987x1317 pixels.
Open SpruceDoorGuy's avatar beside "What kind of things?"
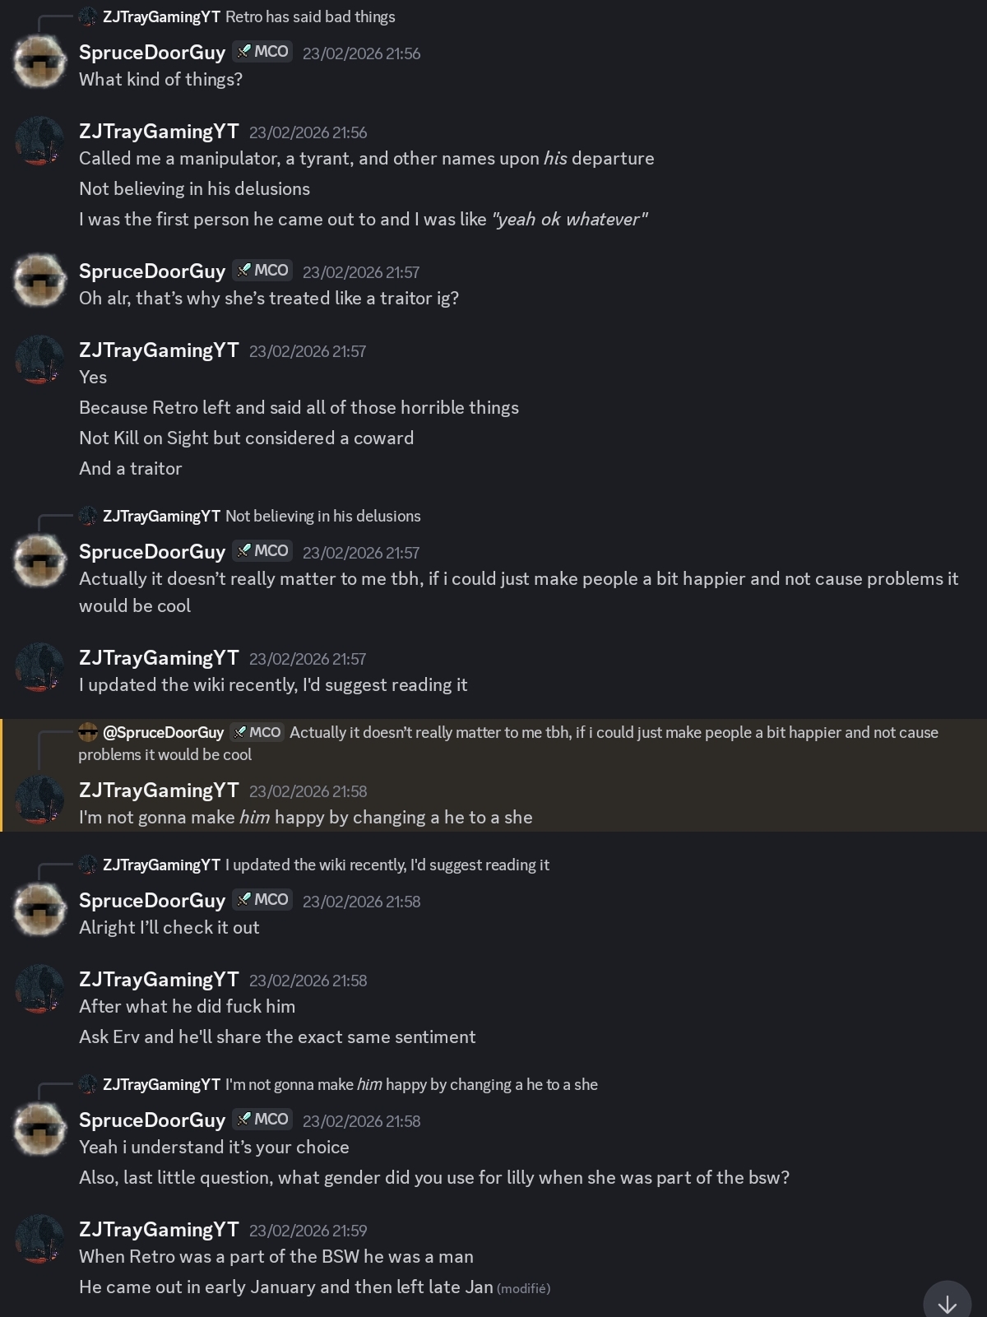39,62
